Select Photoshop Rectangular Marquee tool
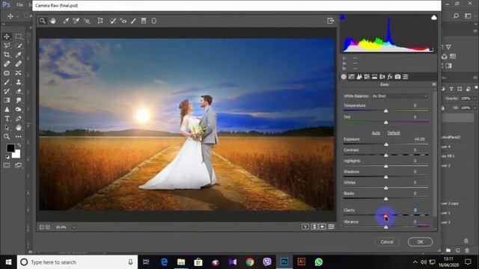This screenshot has height=269, width=479. coord(18,37)
